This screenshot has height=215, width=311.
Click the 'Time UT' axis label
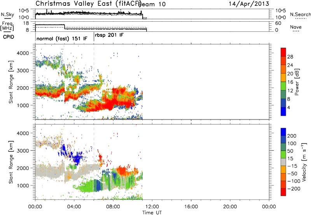pyautogui.click(x=152, y=213)
